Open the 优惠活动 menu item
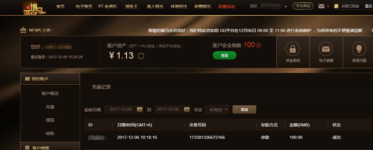The image size is (373, 150). [x=226, y=7]
